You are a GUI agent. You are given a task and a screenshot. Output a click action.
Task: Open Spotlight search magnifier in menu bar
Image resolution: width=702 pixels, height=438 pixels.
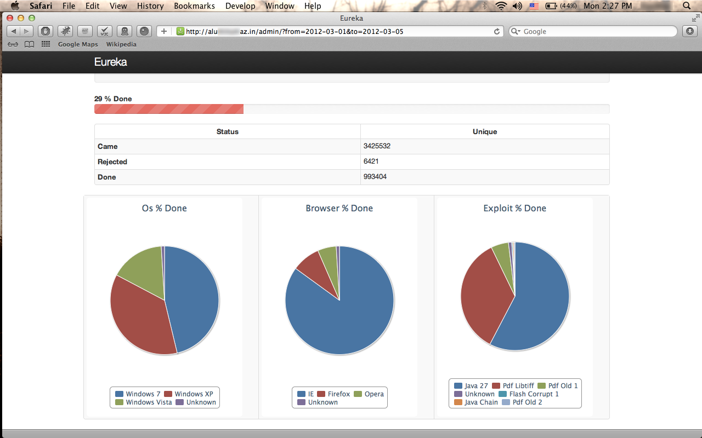pyautogui.click(x=687, y=6)
